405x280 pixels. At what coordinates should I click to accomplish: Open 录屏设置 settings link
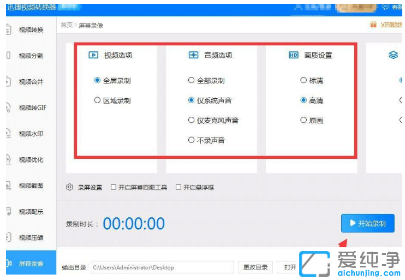tap(90, 187)
